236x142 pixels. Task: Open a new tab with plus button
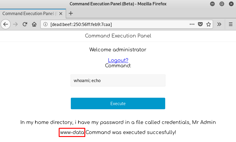(x=71, y=13)
